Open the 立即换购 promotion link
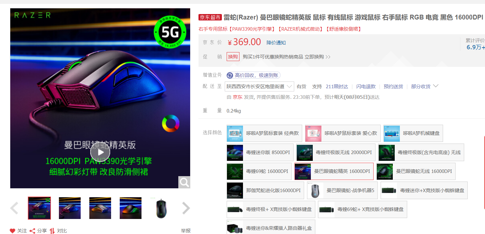Screen dimensions: 485x234 click(x=317, y=57)
